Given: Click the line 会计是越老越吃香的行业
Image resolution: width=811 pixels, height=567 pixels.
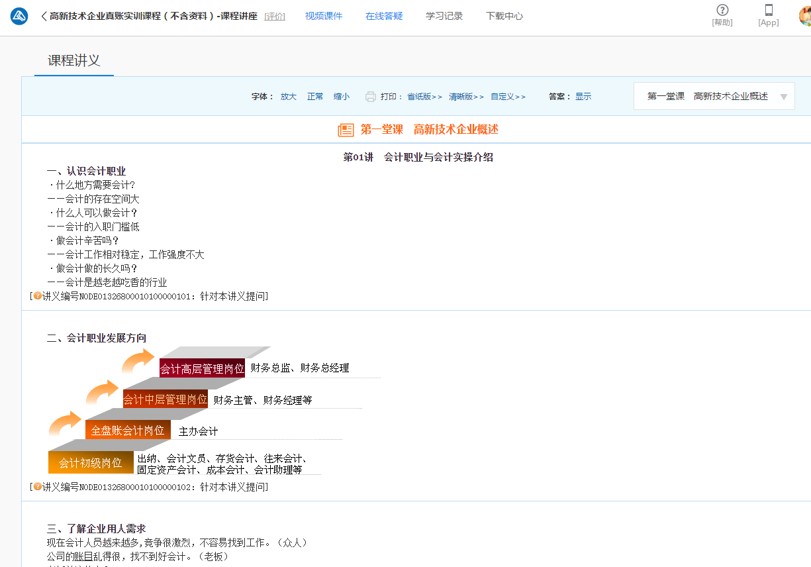Looking at the screenshot, I should click(x=107, y=282).
